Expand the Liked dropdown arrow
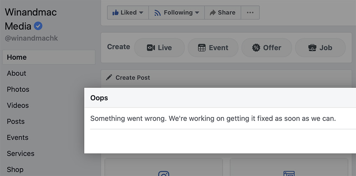Screen dimensions: 356x176 click(141, 13)
